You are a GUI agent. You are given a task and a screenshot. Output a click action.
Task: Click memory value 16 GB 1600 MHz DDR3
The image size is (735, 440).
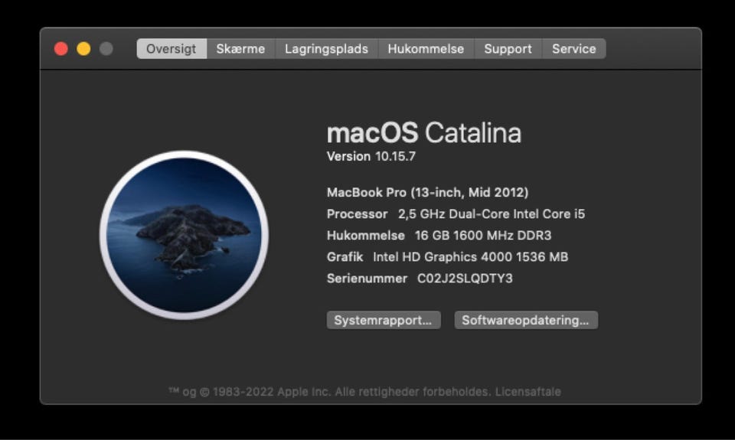[x=483, y=235]
